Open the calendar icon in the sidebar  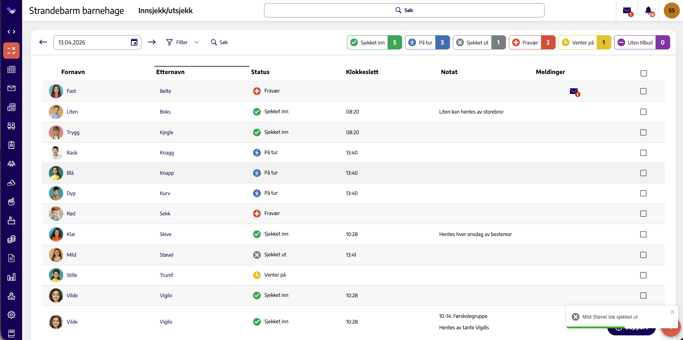[x=11, y=69]
